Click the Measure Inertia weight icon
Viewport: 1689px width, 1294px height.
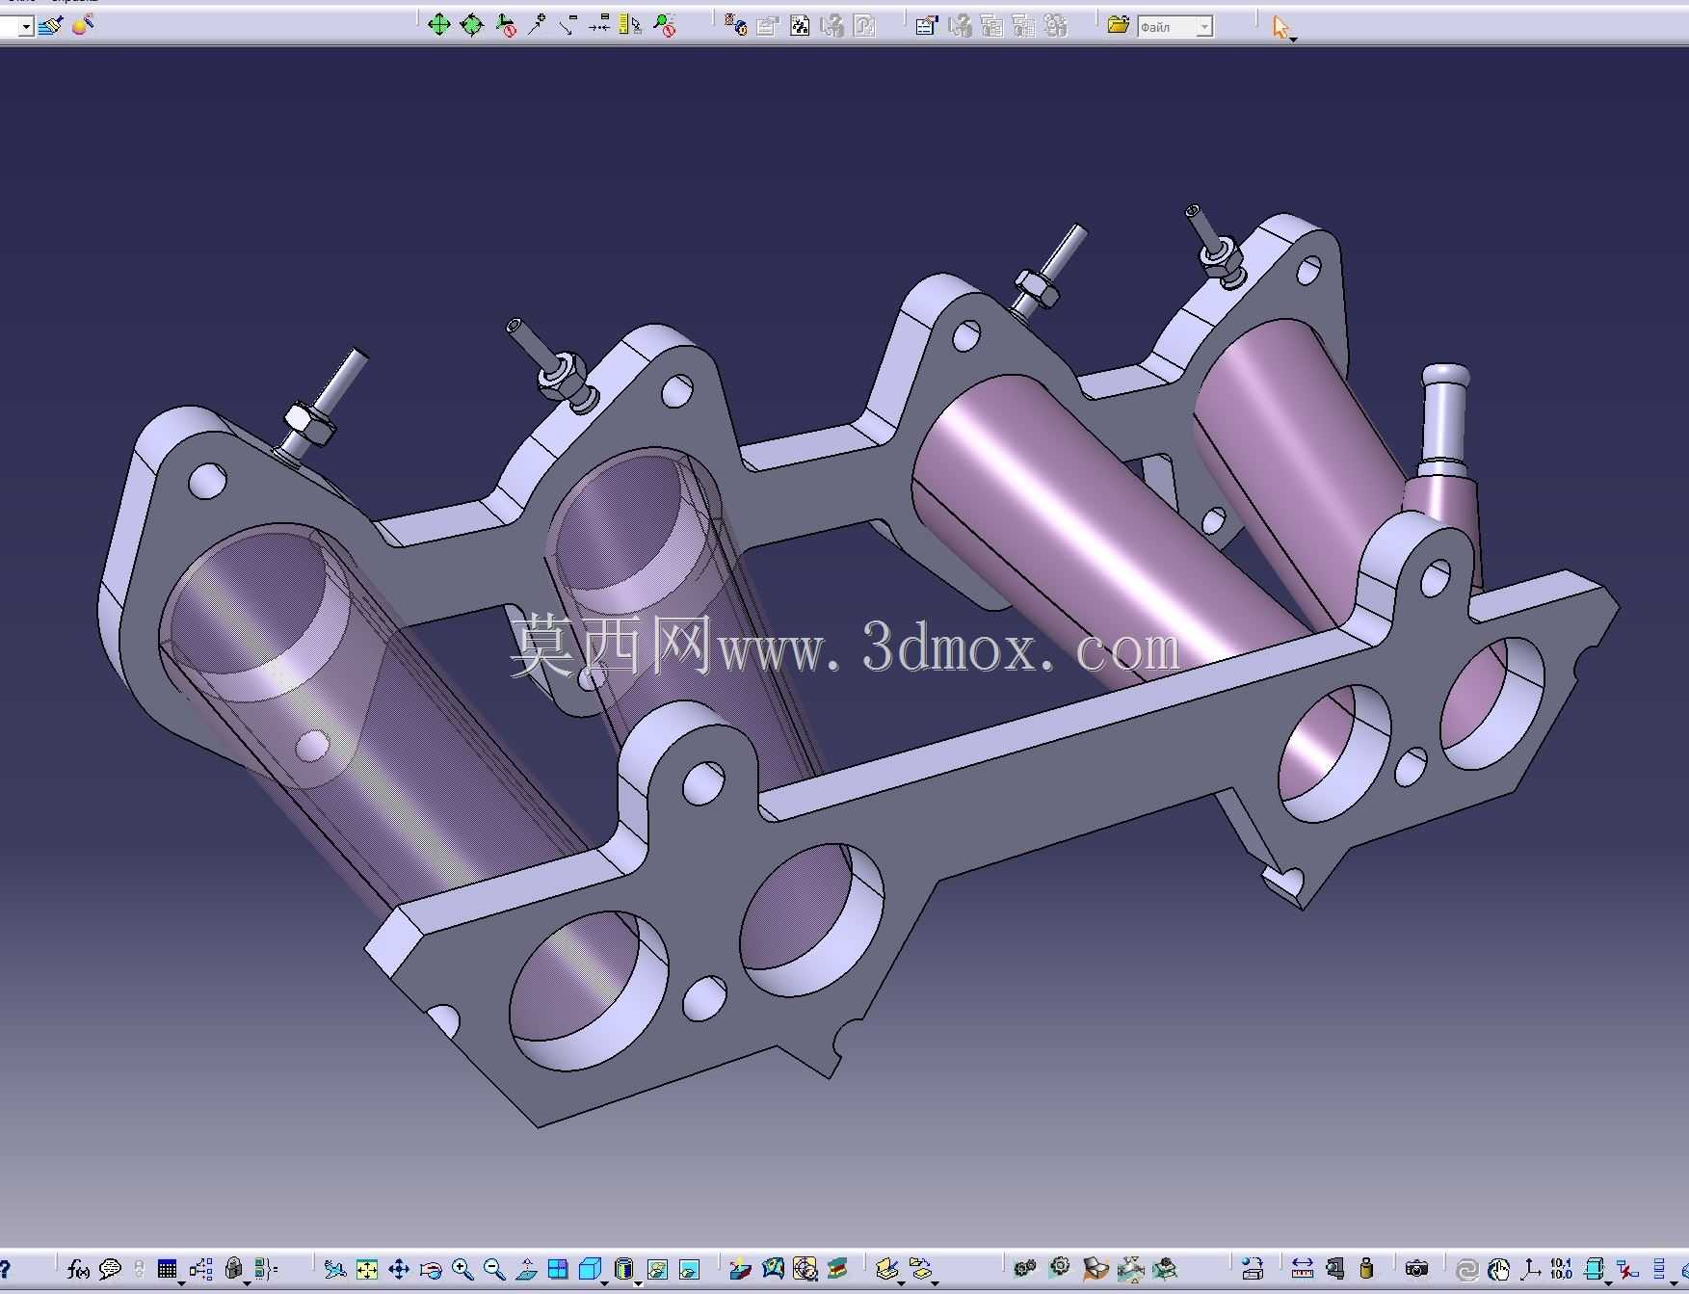coord(1366,1270)
